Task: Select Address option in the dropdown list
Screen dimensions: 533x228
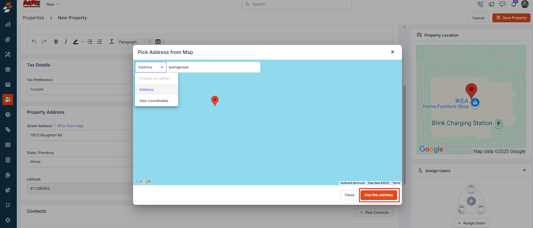Action: (x=157, y=89)
